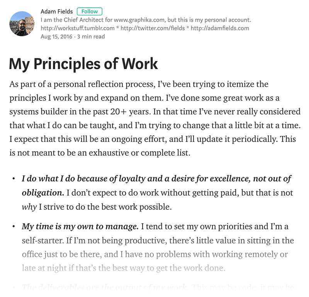
Task: Click the italic word 'why'
Action: pos(29,207)
